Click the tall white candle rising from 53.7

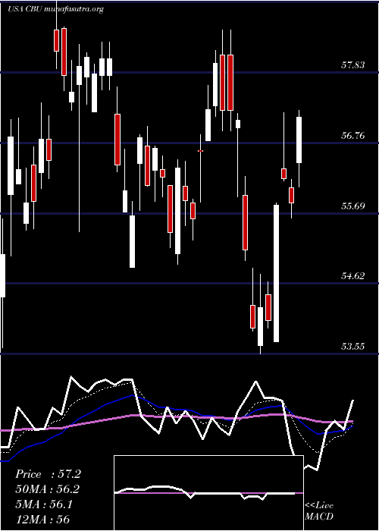pos(277,273)
